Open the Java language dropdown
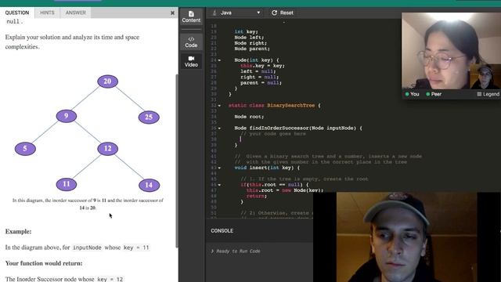The height and width of the screenshot is (282, 501). [237, 13]
